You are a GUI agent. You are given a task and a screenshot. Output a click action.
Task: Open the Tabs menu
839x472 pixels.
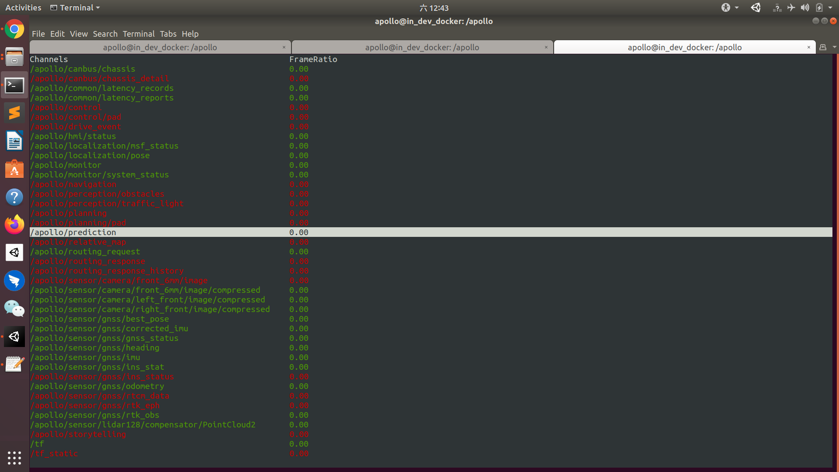[168, 34]
